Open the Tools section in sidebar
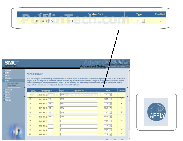Image resolution: width=183 pixels, height=141 pixels. point(8,97)
